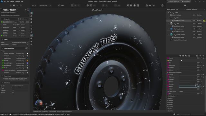Click the zoom slider in the bottom status bar

coord(183,114)
